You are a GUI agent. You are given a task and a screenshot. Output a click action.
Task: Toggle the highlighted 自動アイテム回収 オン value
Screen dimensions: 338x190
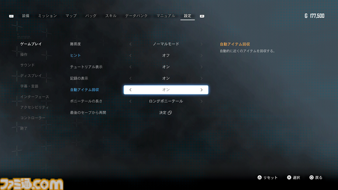[x=166, y=90]
